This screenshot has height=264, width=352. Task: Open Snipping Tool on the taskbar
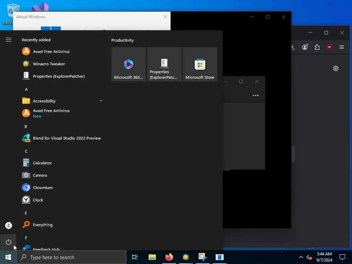[x=203, y=257]
